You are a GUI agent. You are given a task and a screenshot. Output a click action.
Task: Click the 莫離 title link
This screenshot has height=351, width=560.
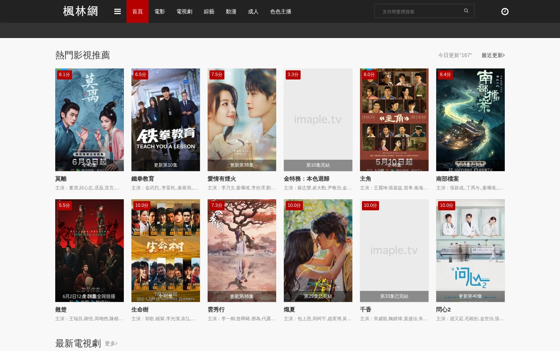[61, 179]
